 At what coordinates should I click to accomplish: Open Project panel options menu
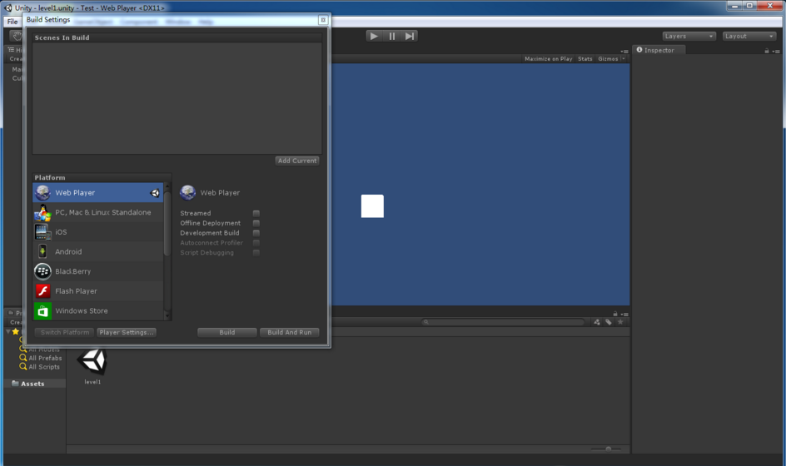click(624, 315)
